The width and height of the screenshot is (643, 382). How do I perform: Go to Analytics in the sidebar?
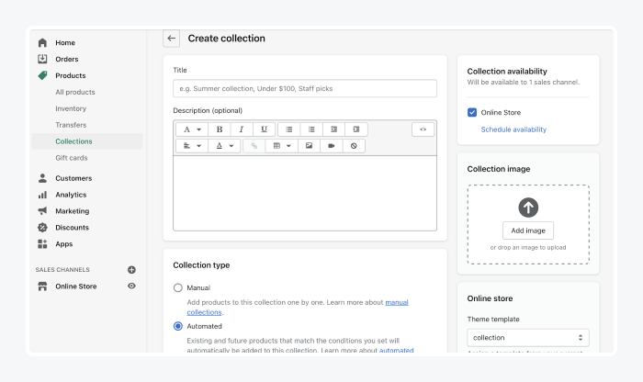coord(71,195)
